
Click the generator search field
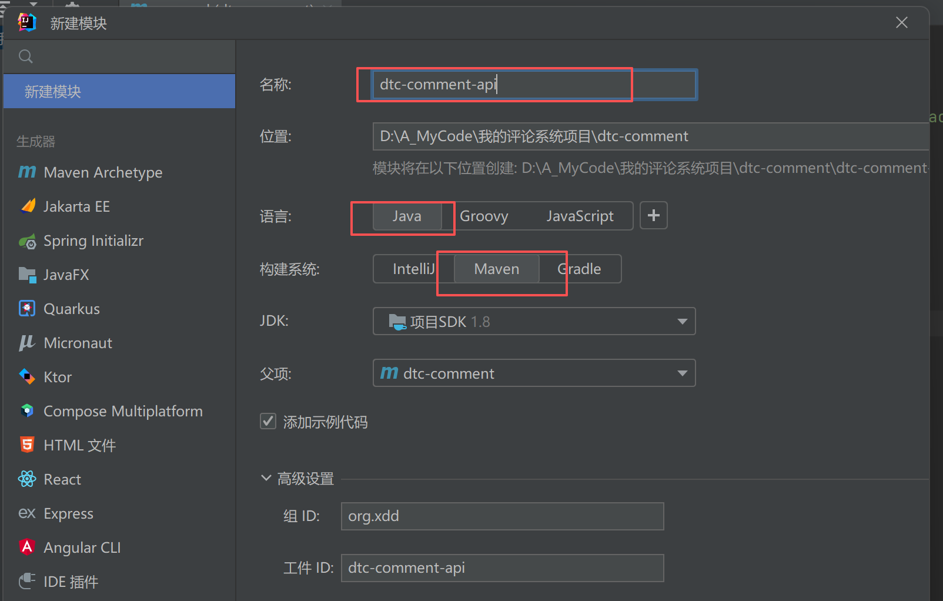tap(119, 56)
